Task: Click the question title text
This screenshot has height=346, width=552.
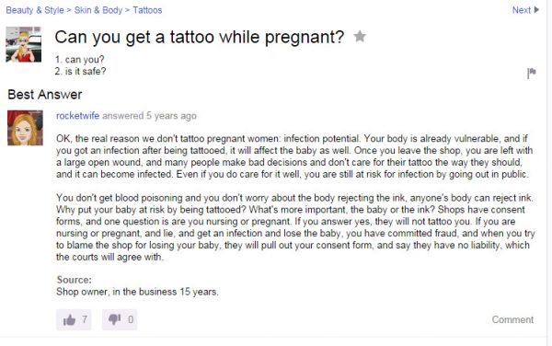Action: (x=200, y=37)
